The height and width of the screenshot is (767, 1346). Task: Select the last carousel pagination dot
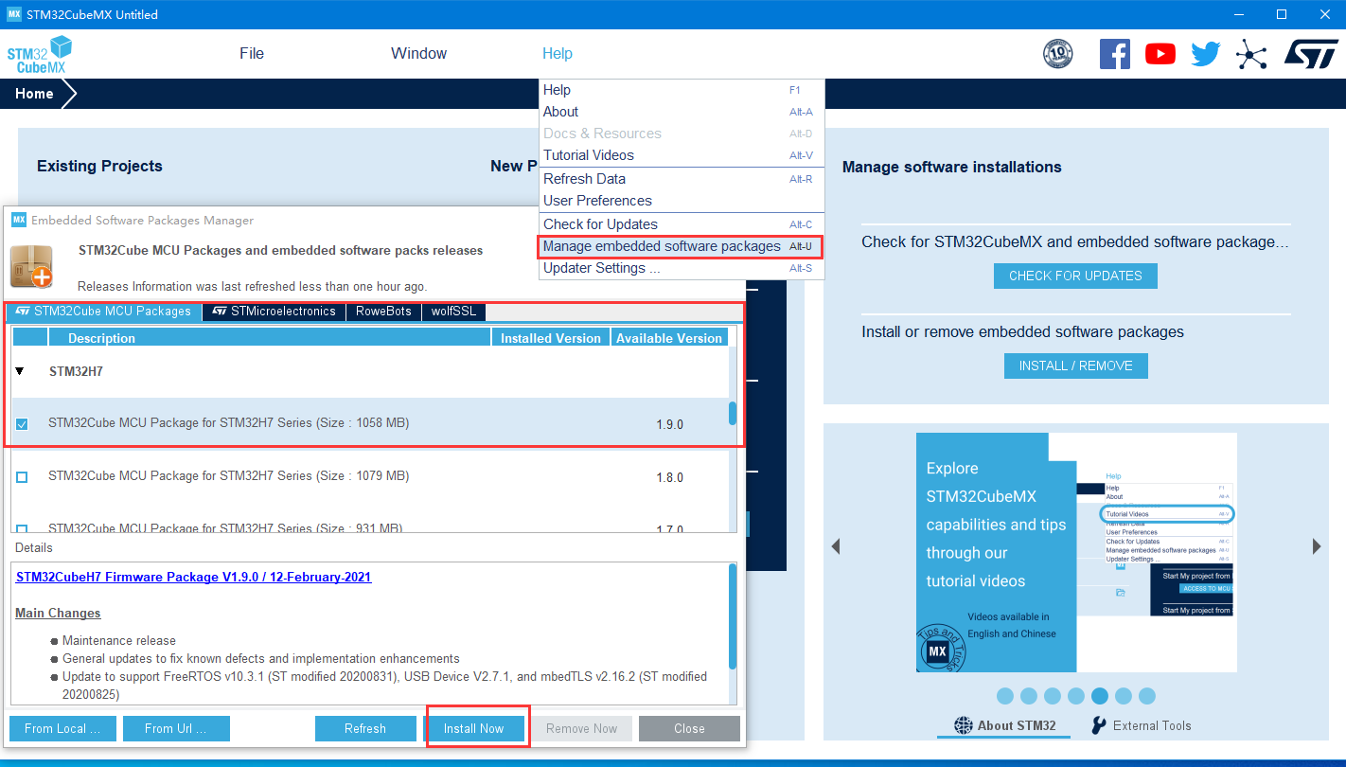[1147, 696]
